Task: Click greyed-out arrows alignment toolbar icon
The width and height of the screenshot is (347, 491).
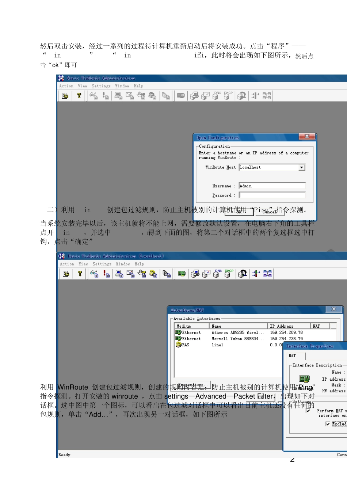Action: [x=255, y=96]
